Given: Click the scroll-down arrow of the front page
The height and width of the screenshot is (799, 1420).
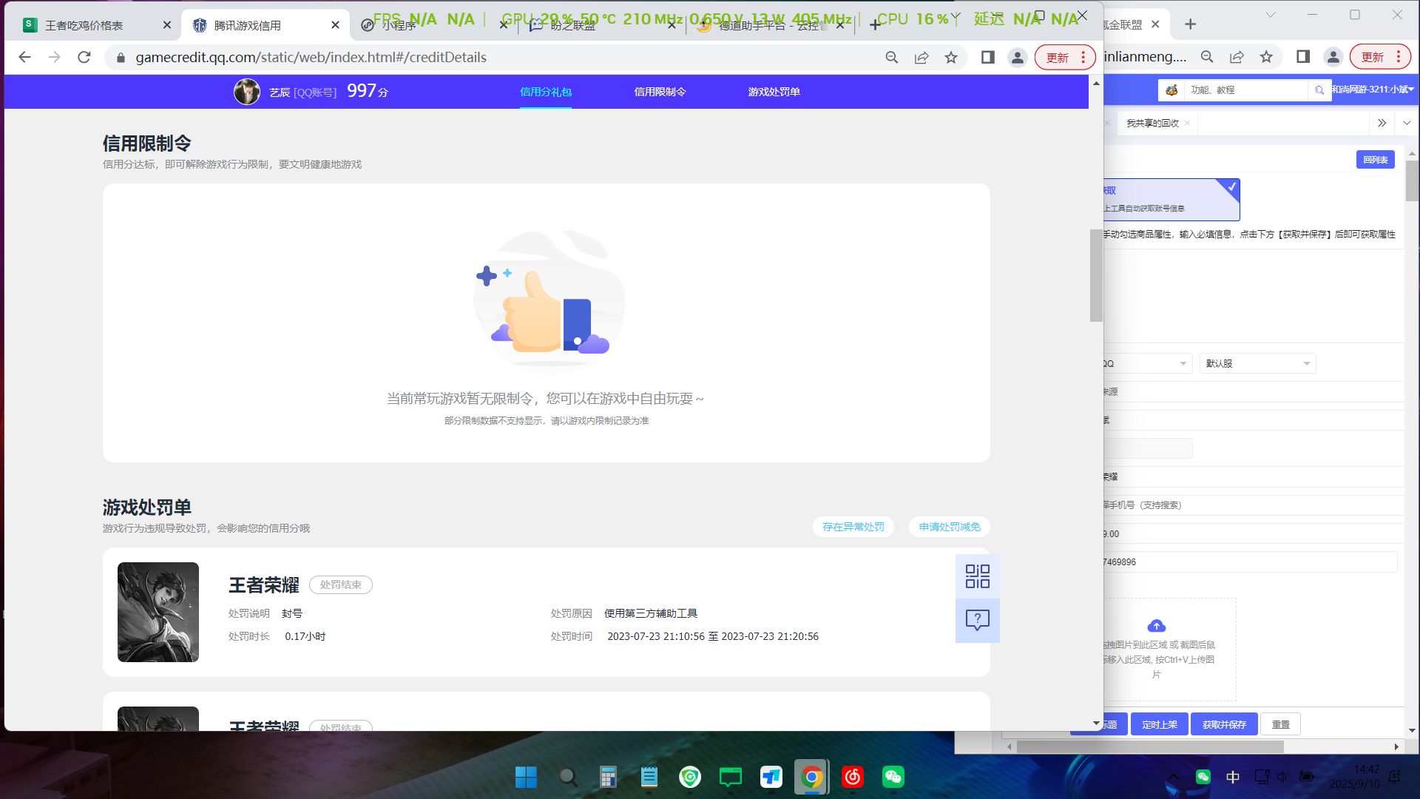Looking at the screenshot, I should (x=1096, y=723).
